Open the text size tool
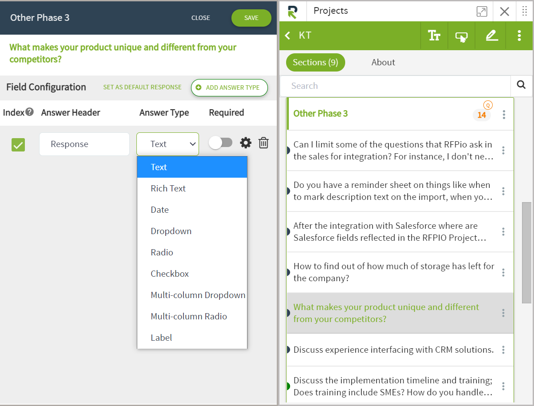 [x=434, y=36]
